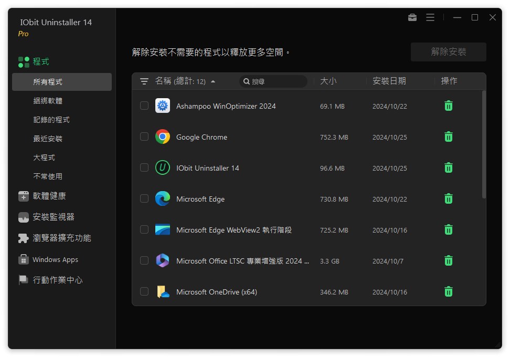Check the Google Chrome checkbox

pyautogui.click(x=144, y=136)
